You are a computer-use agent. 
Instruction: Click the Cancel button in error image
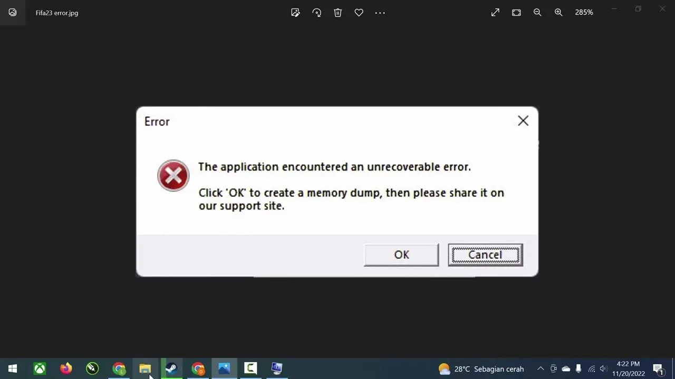click(x=485, y=255)
